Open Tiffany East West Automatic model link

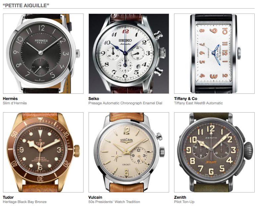(199, 103)
